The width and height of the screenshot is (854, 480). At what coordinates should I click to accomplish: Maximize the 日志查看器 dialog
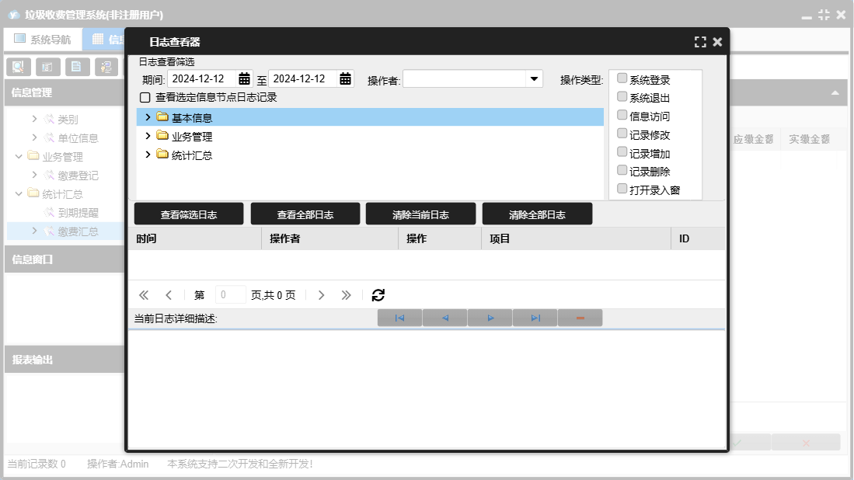700,42
